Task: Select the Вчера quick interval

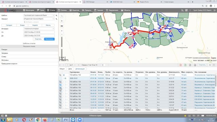Action: [x=22, y=25]
